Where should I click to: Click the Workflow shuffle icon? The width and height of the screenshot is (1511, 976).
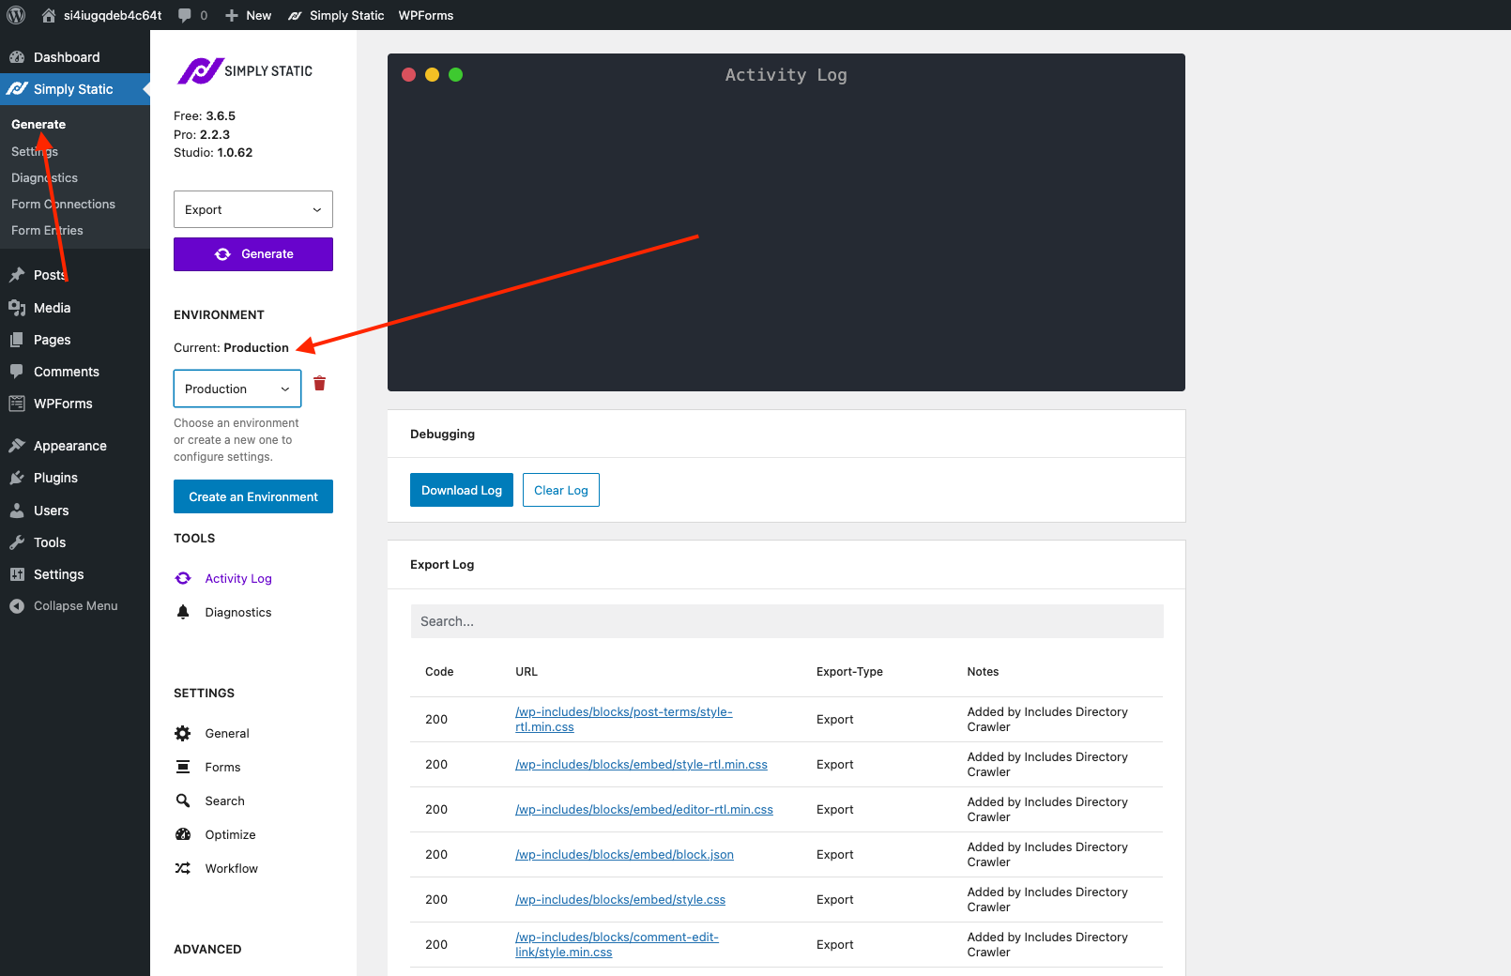pos(183,868)
